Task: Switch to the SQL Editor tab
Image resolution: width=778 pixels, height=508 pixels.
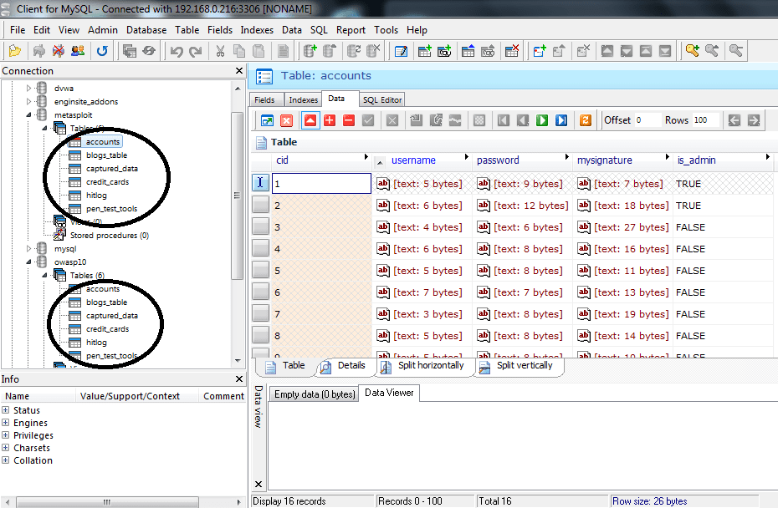Action: pos(381,100)
